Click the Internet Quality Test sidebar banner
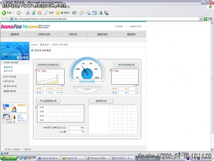214x161 pixels. (15, 51)
